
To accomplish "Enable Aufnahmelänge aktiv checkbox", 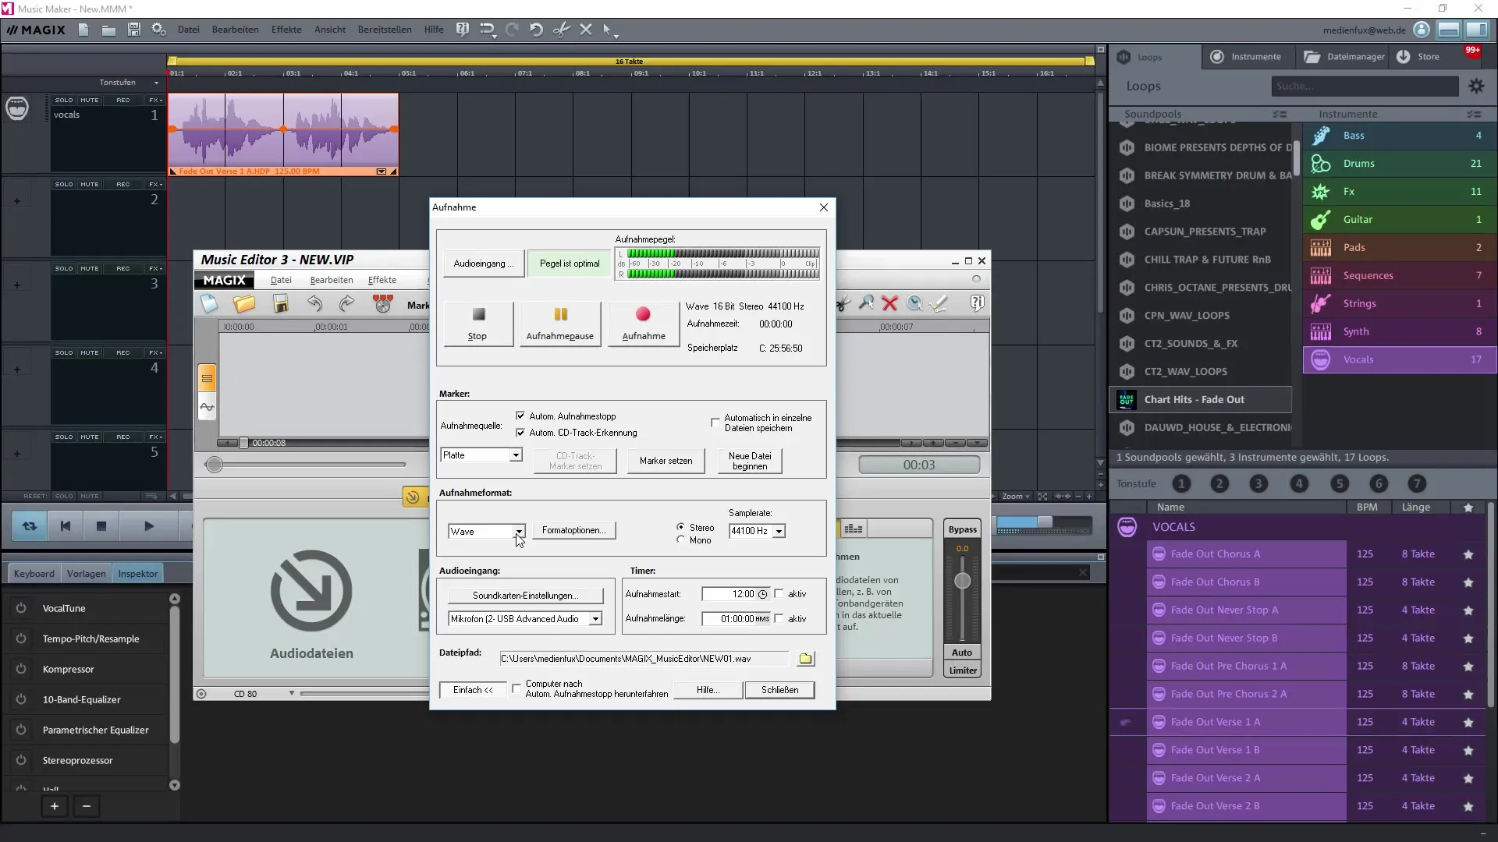I will pyautogui.click(x=779, y=619).
